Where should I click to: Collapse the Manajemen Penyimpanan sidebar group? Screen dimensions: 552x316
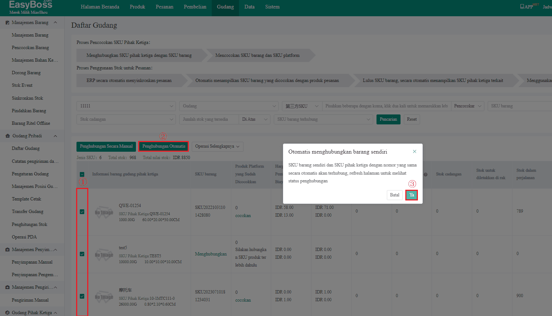55,250
